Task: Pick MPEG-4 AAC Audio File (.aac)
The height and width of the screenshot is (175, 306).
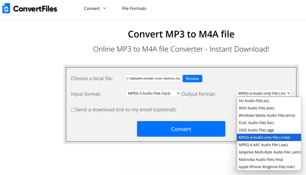Action: [263, 145]
